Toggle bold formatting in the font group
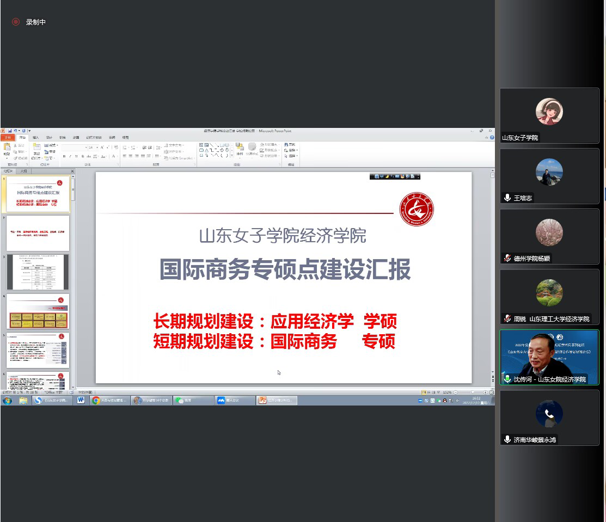The width and height of the screenshot is (606, 522). point(64,156)
